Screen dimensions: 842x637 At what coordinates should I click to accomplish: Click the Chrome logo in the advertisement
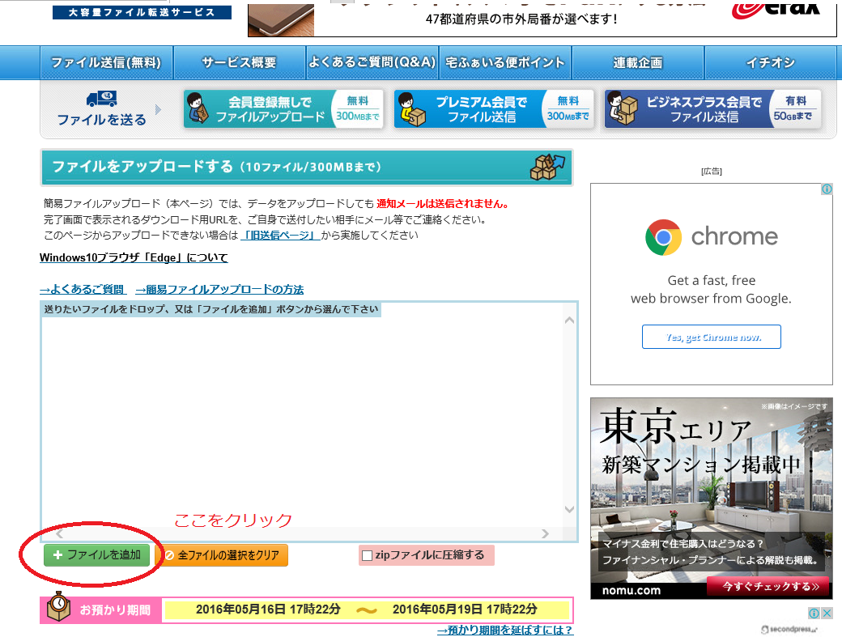(663, 237)
